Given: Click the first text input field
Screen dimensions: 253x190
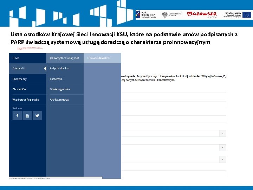Looking at the screenshot, I should pos(174,104).
